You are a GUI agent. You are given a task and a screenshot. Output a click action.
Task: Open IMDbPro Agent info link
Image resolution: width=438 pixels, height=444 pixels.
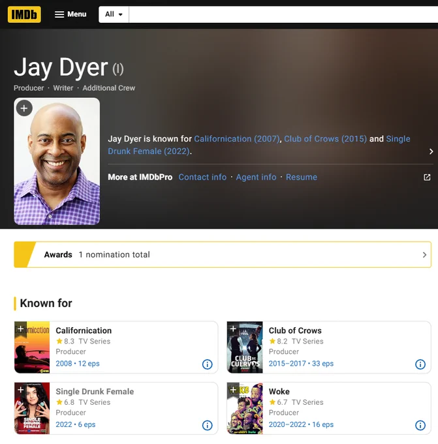point(257,177)
